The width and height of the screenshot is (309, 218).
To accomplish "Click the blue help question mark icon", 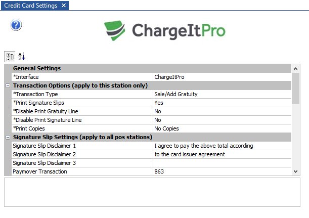I will point(16,25).
